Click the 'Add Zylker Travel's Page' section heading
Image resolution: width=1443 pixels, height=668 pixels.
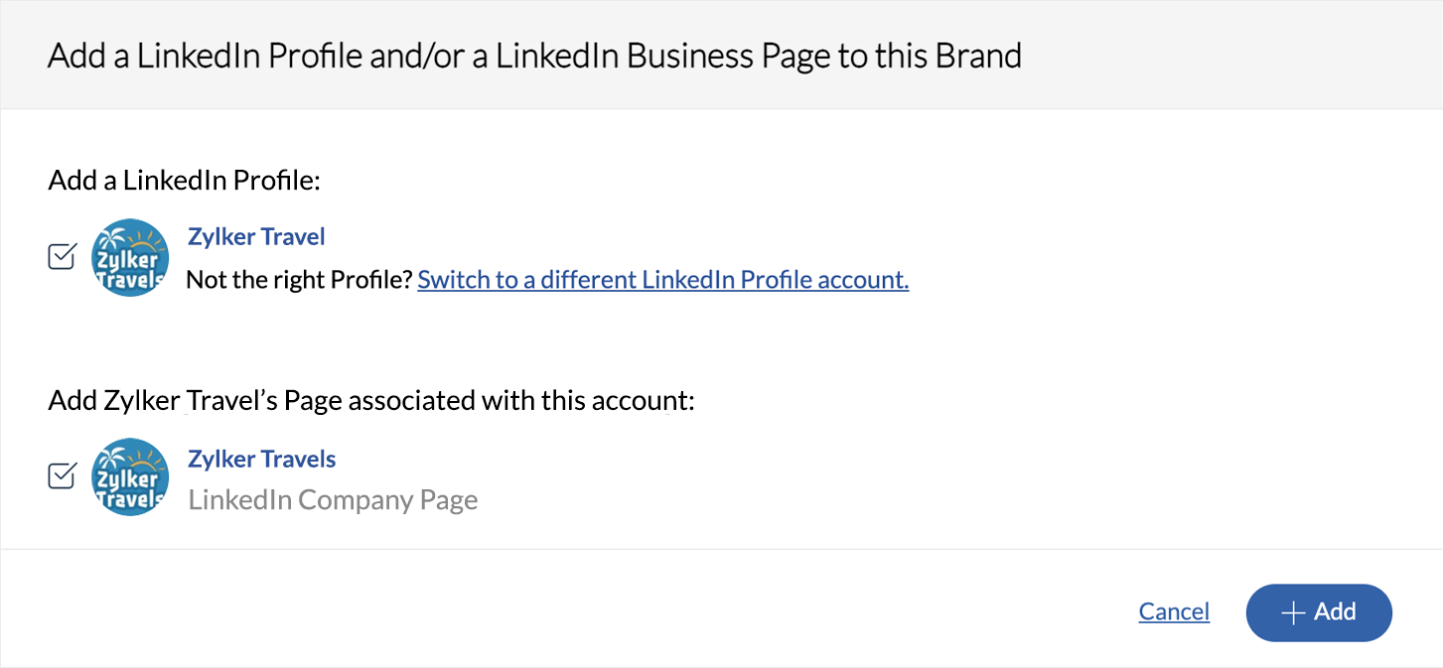point(370,401)
